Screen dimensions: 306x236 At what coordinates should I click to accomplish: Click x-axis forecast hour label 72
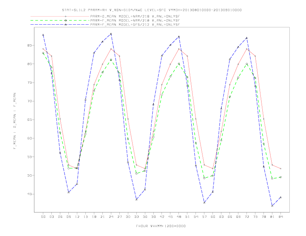tap(246, 217)
